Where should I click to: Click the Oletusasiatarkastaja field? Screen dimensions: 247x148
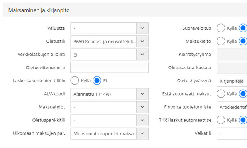pos(232,68)
